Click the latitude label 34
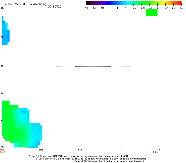 [x=2, y=94]
